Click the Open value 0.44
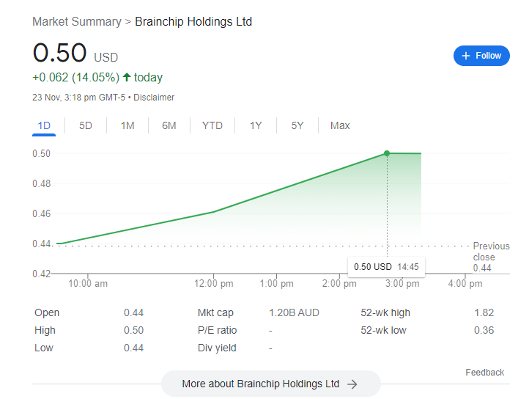 coord(133,312)
